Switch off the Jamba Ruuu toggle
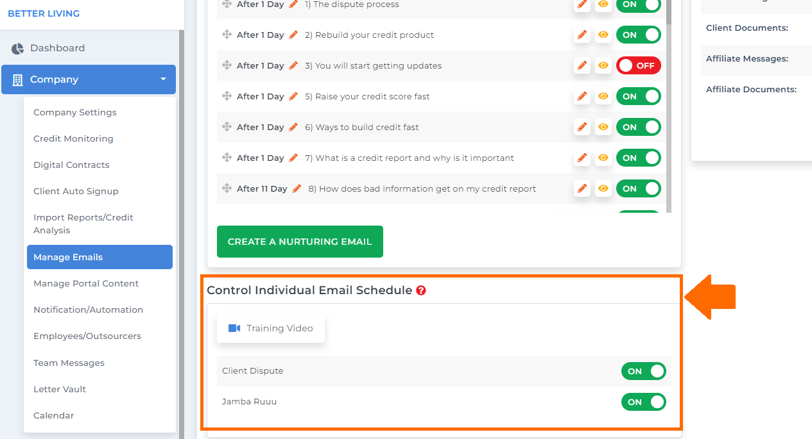The height and width of the screenshot is (439, 812). pyautogui.click(x=644, y=402)
